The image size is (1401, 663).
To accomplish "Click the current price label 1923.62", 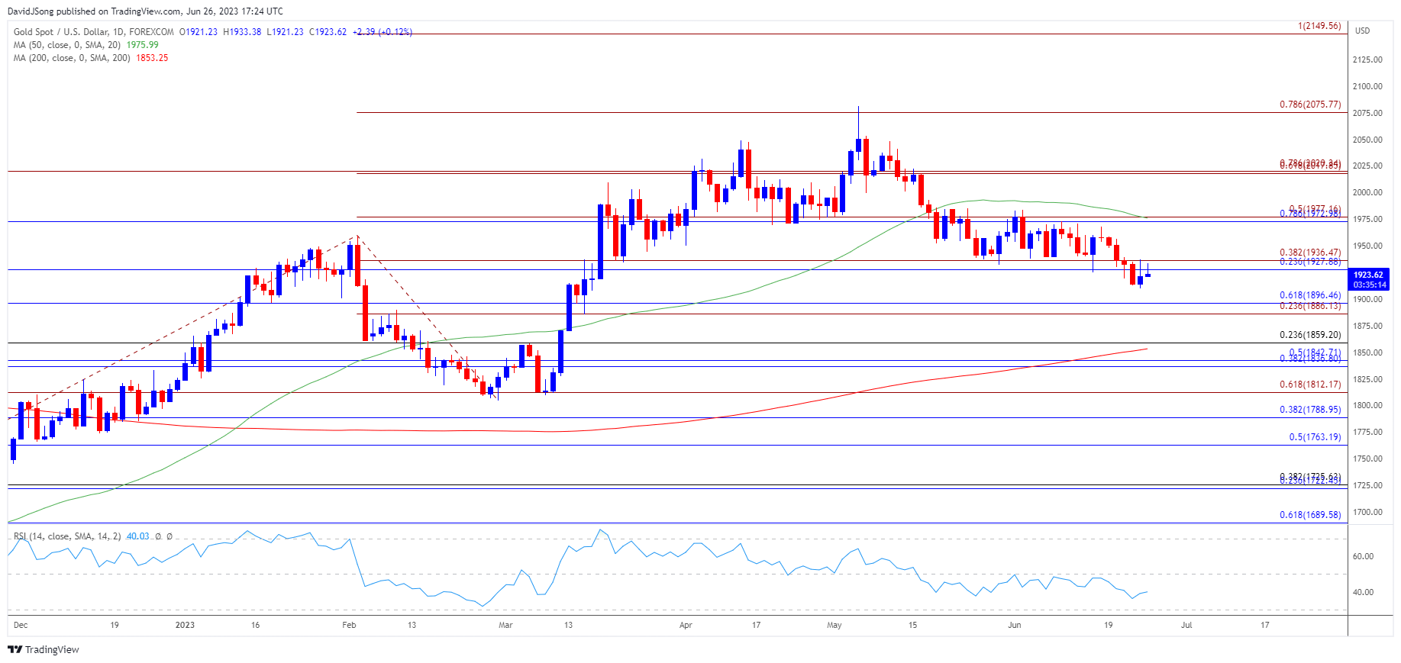I will [x=1369, y=275].
